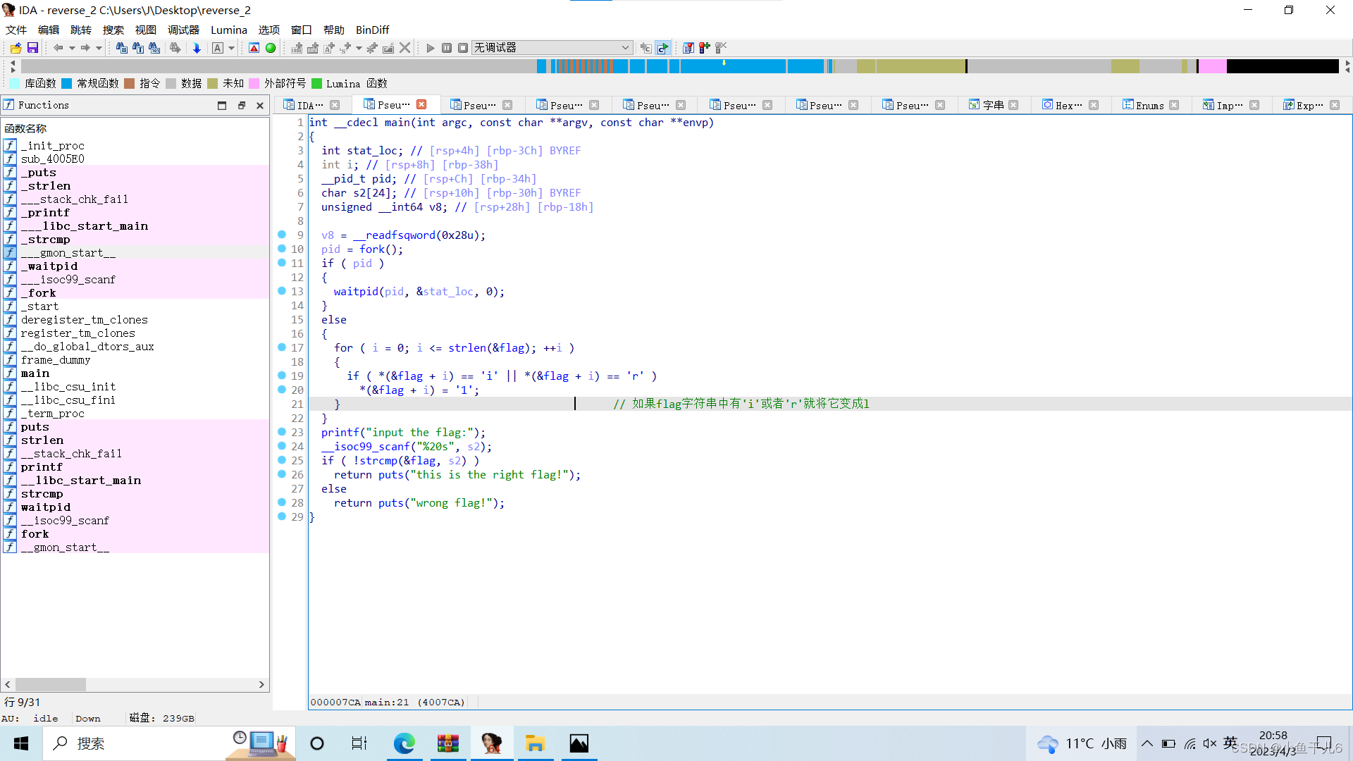Click the back navigation arrow
This screenshot has height=761, width=1353.
point(58,48)
